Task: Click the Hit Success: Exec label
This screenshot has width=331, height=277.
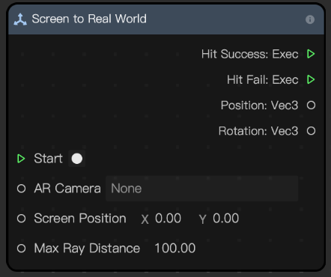Action: tap(250, 54)
